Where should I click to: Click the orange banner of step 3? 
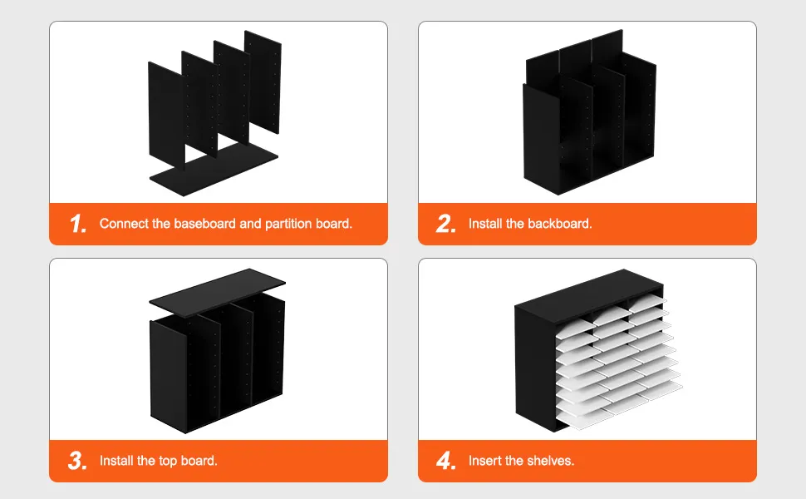(x=219, y=461)
